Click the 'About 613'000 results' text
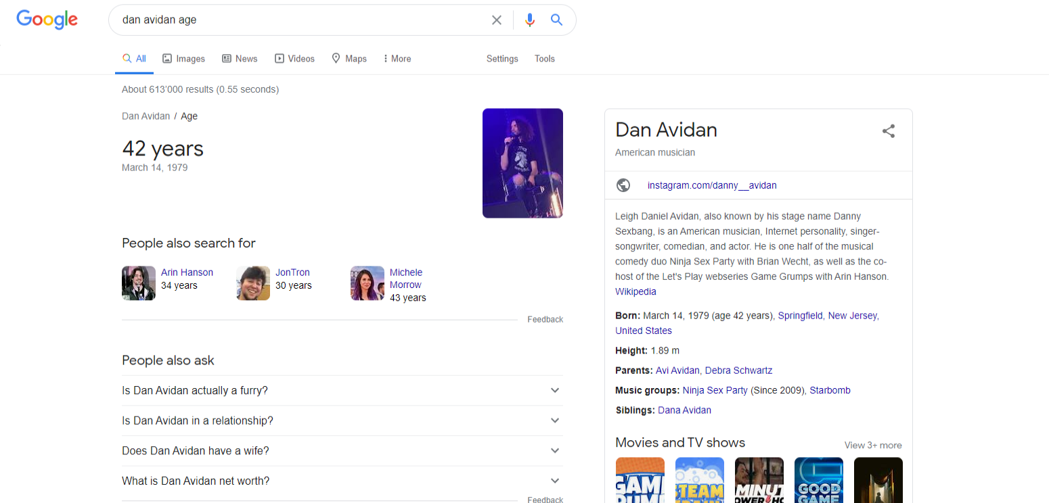The image size is (1049, 503). point(200,89)
